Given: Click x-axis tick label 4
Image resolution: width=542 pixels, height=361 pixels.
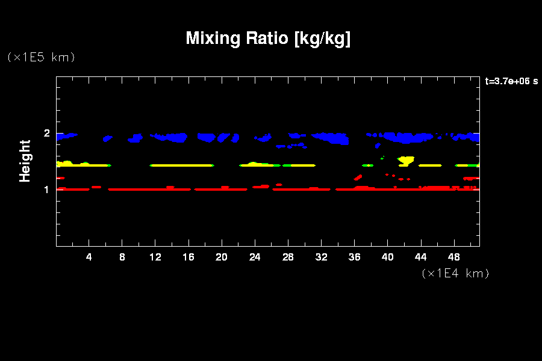Looking at the screenshot, I should click(89, 258).
